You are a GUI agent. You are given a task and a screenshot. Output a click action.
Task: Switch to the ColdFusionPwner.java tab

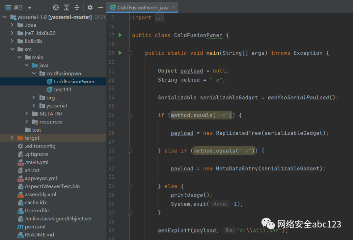143,8
